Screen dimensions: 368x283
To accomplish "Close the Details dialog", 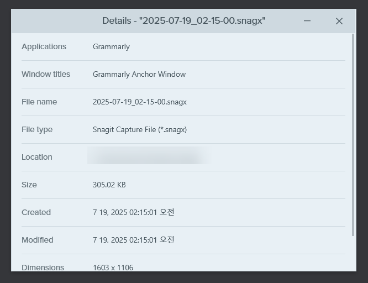I will [339, 21].
